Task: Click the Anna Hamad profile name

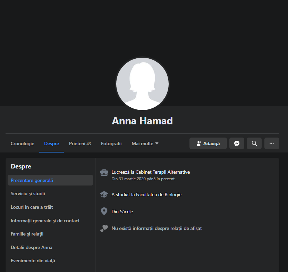Action: click(142, 121)
